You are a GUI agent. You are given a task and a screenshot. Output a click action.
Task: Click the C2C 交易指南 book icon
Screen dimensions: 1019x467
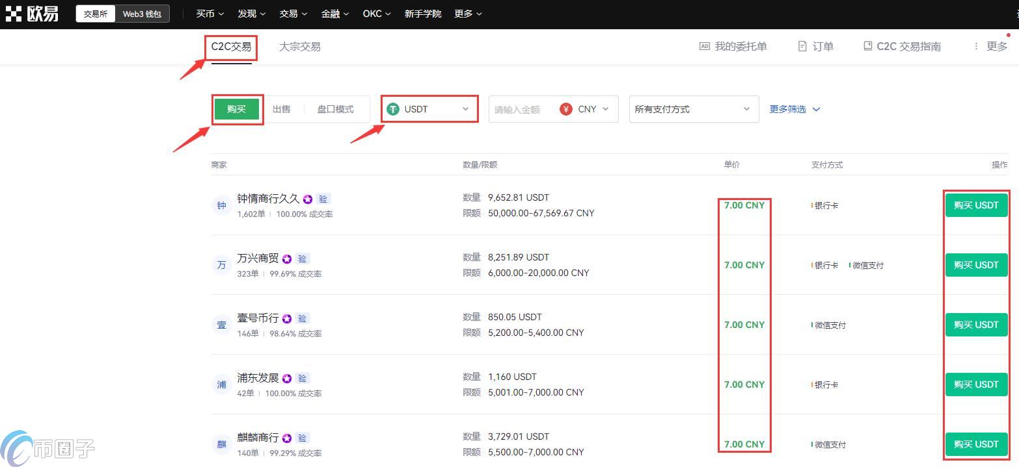(867, 47)
